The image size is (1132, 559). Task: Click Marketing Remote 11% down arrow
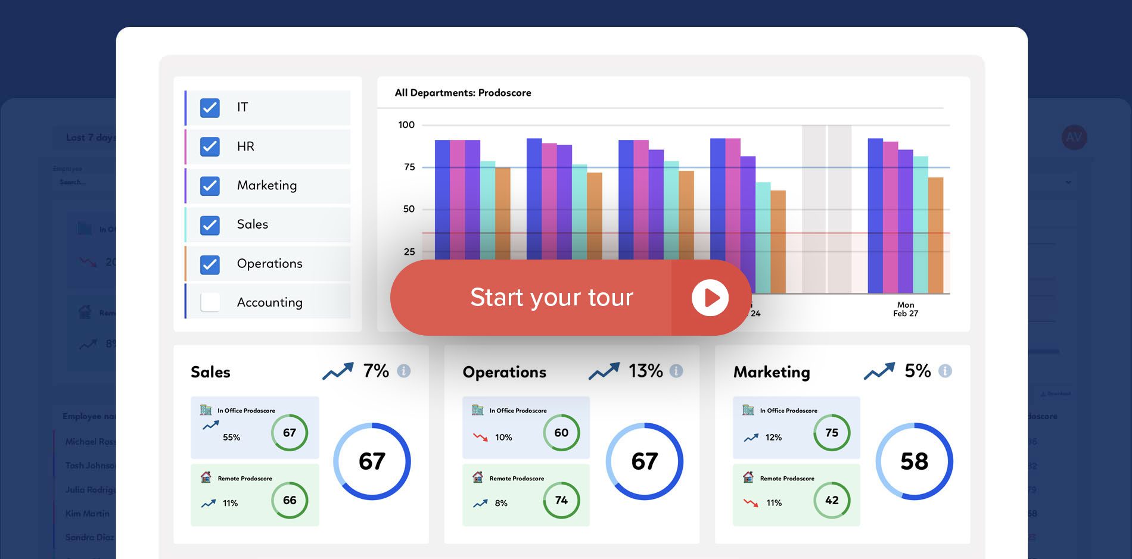tap(751, 503)
